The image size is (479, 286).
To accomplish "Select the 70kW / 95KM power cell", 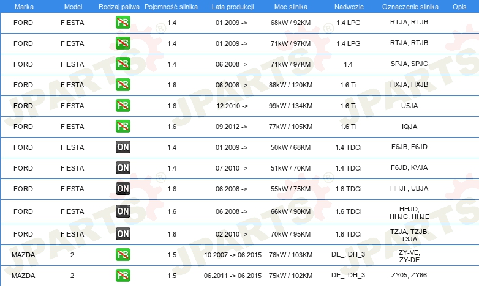I will point(290,234).
